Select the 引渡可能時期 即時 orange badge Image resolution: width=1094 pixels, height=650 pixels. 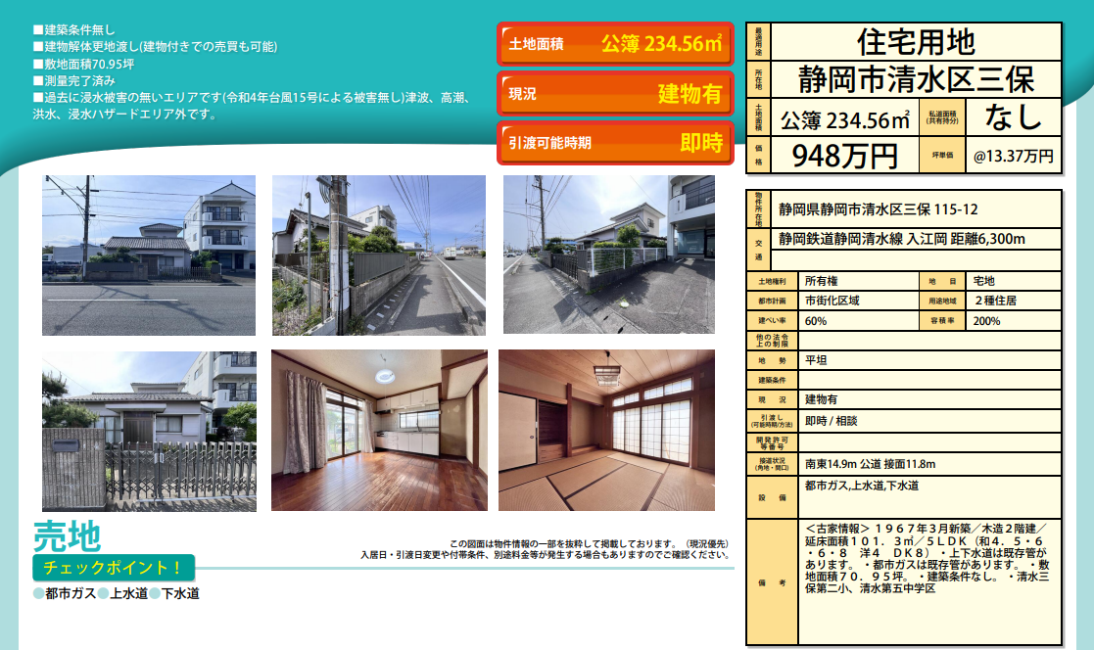615,143
